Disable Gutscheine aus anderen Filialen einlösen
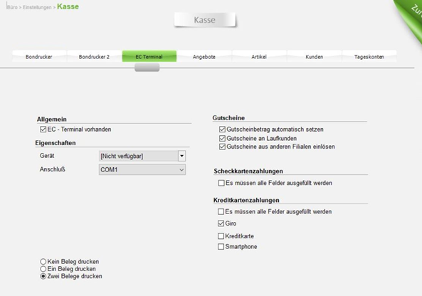This screenshot has width=422, height=296. click(222, 147)
